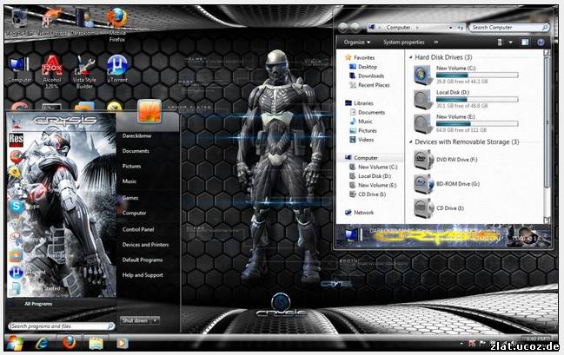Click the Windows Start orb

click(x=15, y=343)
